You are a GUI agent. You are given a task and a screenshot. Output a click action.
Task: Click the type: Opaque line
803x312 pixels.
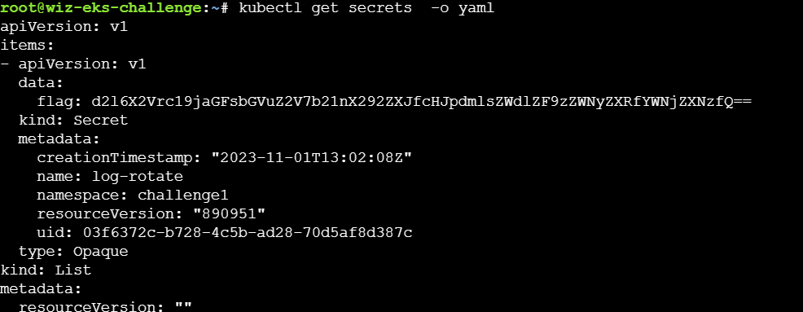73,252
